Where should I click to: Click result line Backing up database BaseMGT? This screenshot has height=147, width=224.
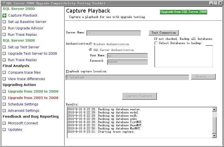point(105,125)
